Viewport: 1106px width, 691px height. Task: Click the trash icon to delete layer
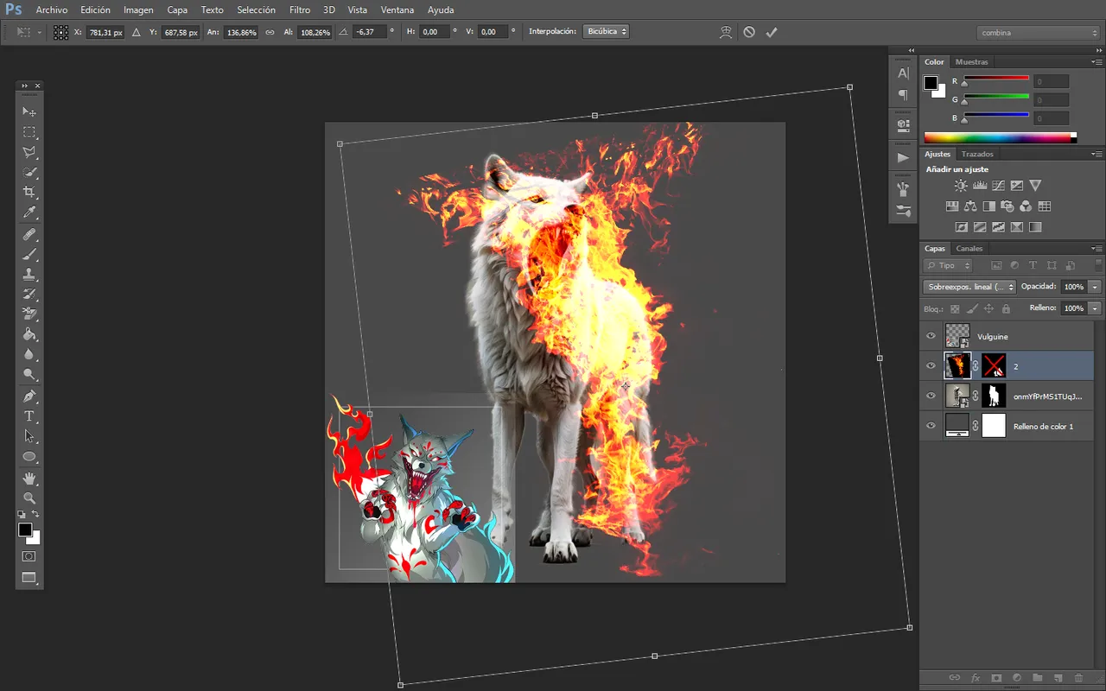(1079, 678)
